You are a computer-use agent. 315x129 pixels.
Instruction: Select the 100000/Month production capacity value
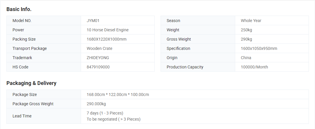click(254, 67)
